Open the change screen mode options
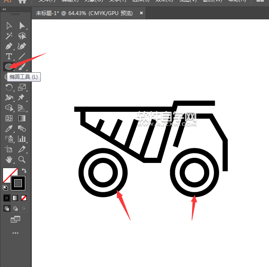The image size is (269, 267). [15, 220]
